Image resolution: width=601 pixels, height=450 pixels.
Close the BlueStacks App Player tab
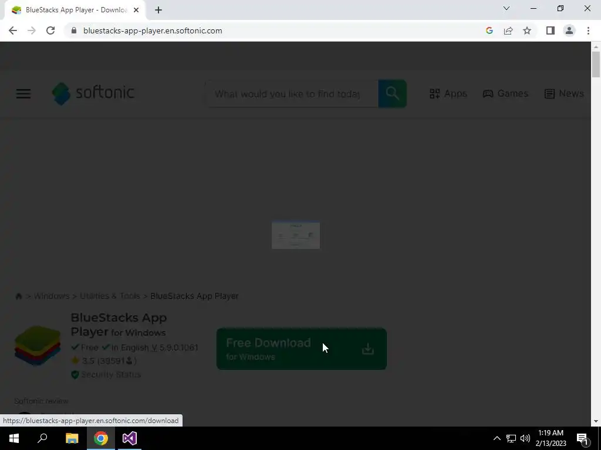(136, 10)
